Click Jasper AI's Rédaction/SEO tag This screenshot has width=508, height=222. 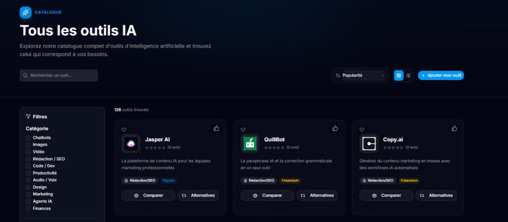click(x=140, y=180)
